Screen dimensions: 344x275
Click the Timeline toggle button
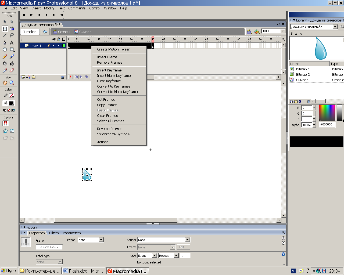coord(30,32)
